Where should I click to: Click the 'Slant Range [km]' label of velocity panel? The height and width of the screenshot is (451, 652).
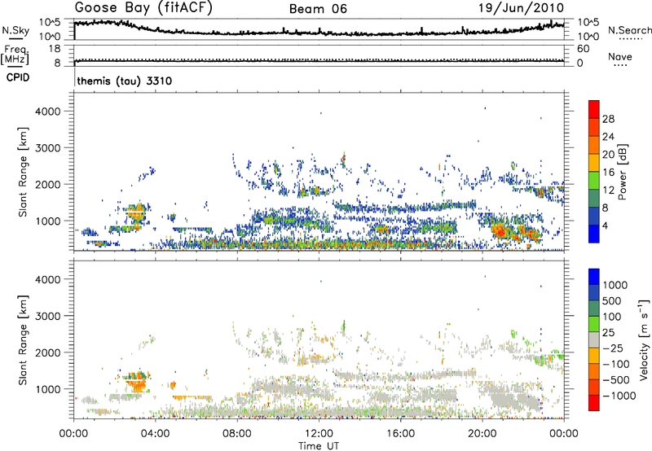23,339
